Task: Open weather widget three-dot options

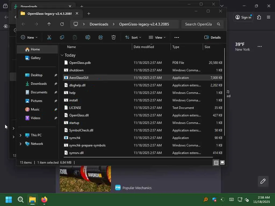Action: (x=260, y=46)
